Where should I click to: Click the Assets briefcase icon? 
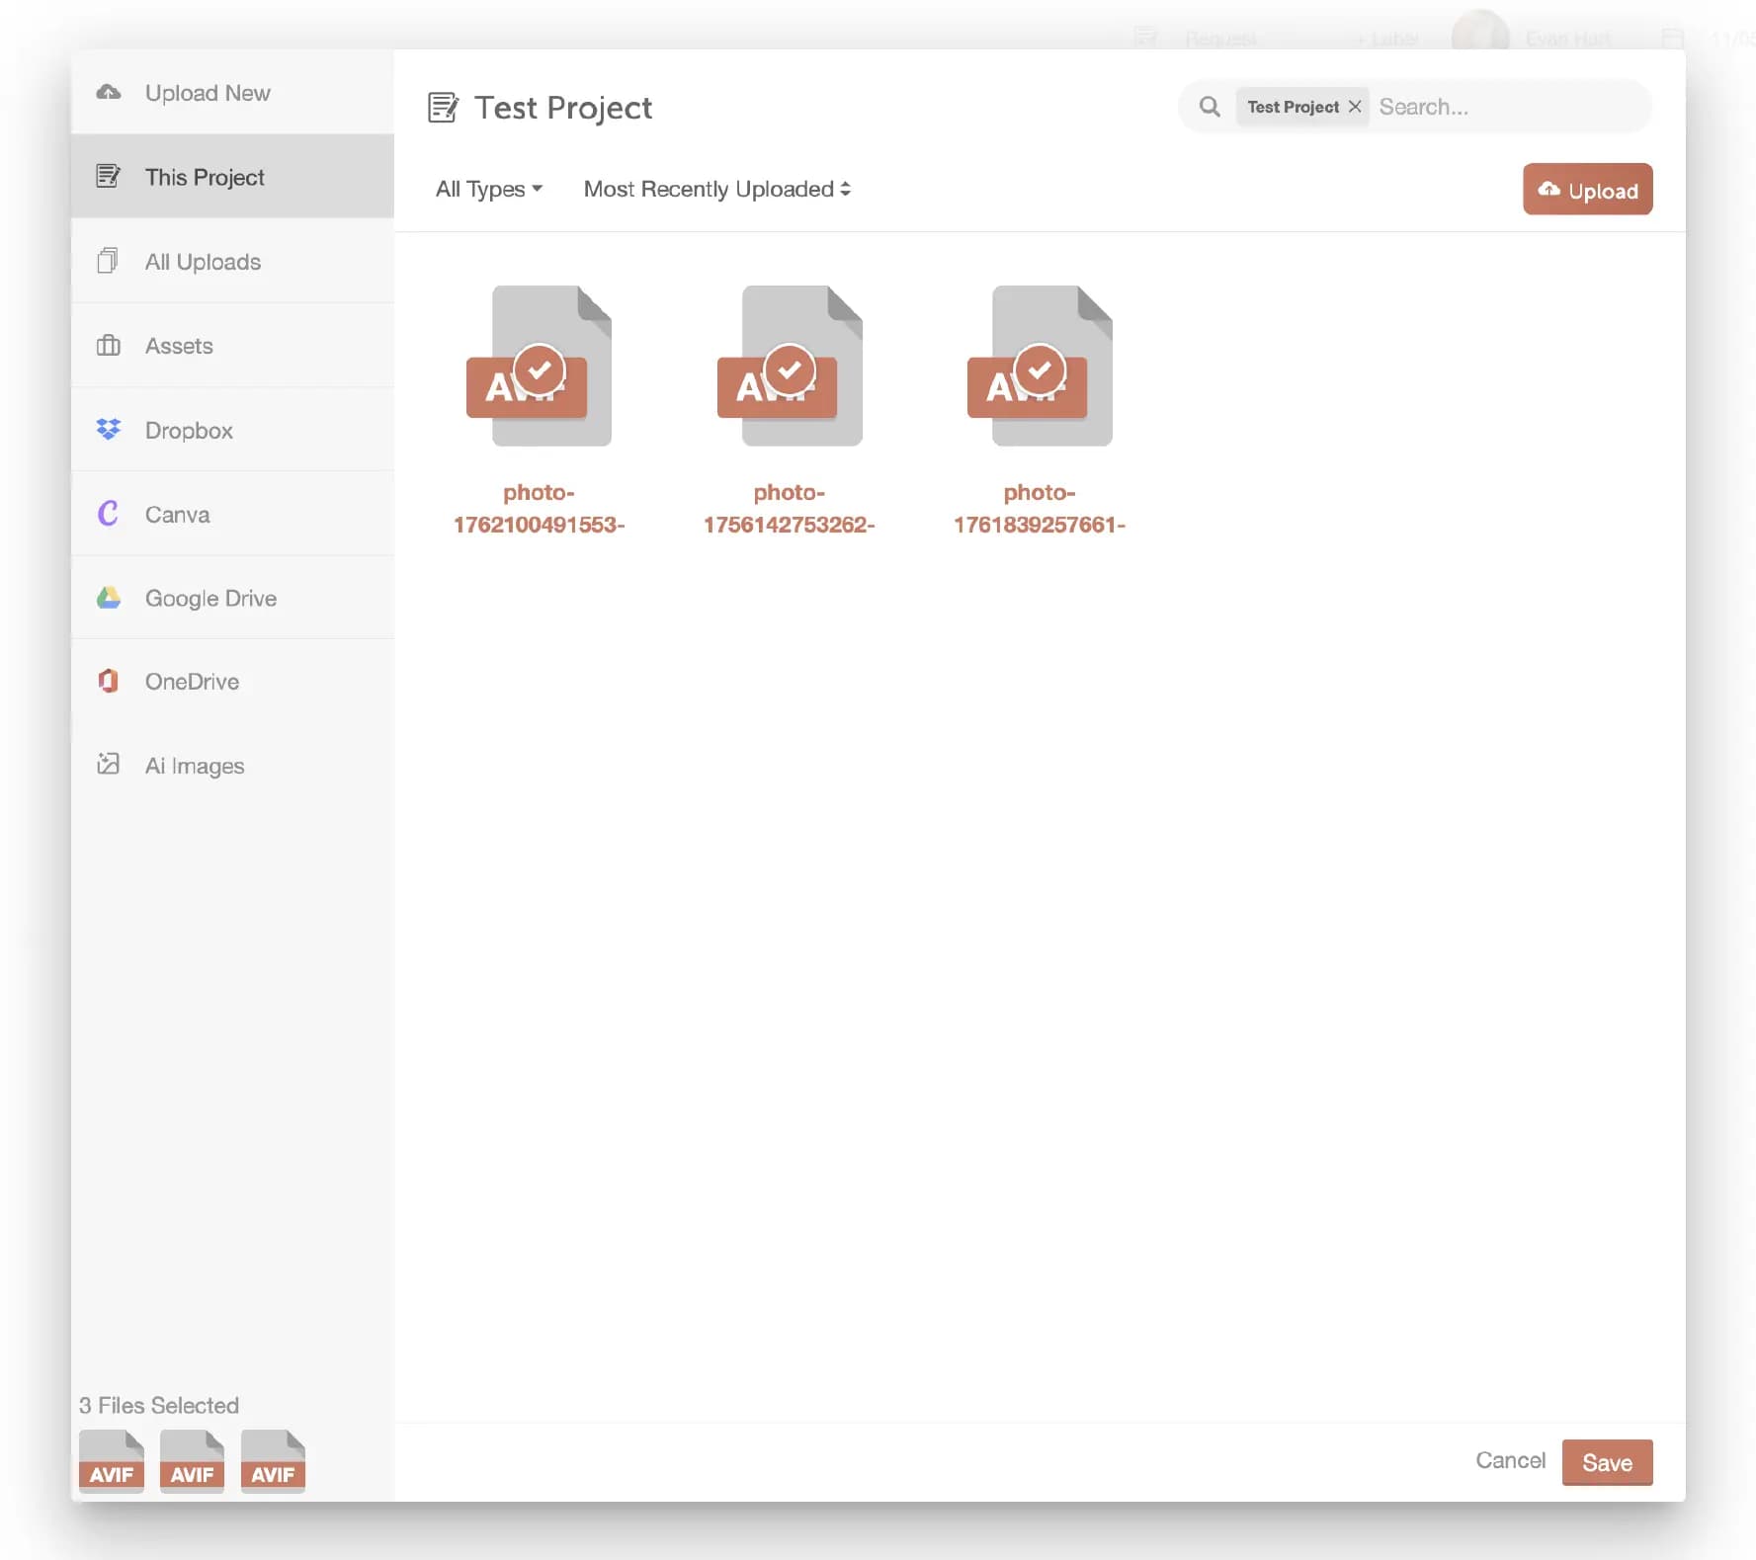[x=109, y=346]
